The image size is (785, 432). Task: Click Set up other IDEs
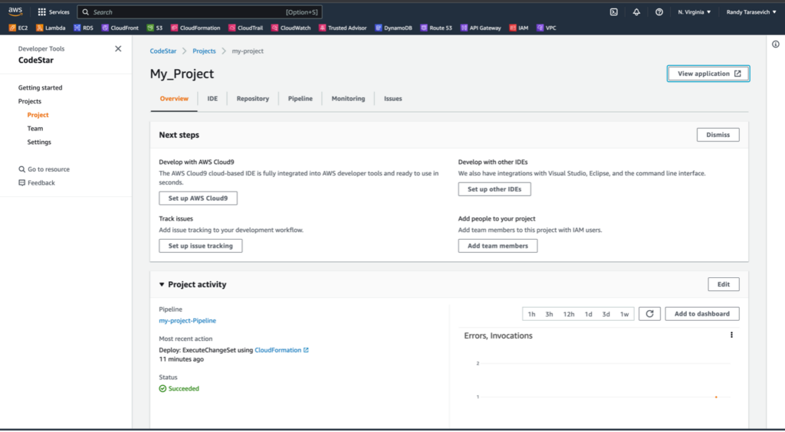pos(494,189)
